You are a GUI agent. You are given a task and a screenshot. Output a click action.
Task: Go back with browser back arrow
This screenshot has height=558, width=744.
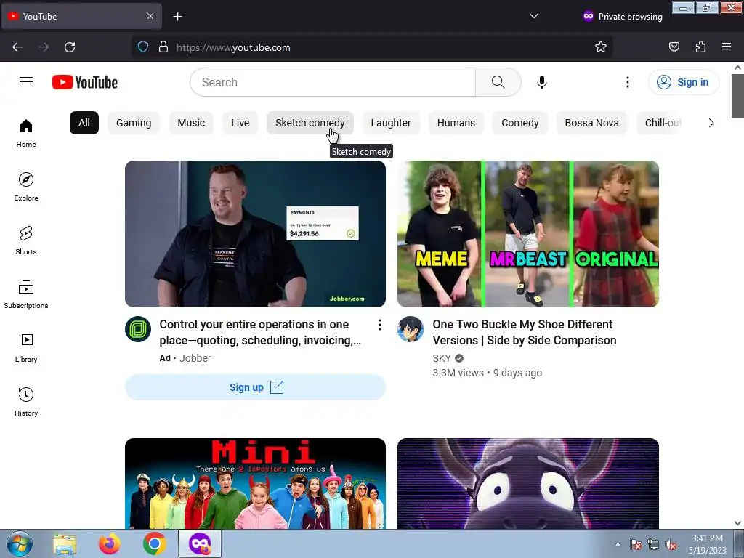(x=17, y=47)
